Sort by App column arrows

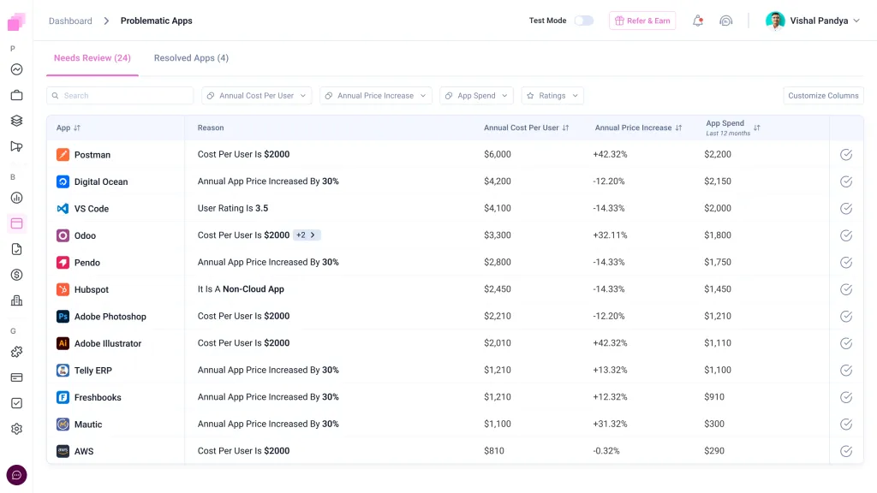coord(77,128)
